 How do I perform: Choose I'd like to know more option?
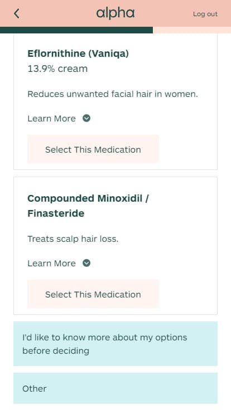(116, 344)
